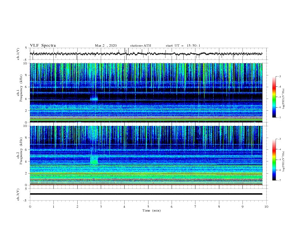Click the "Time (min)" axis label
Image resolution: width=300 pixels, height=232 pixels.
tap(152, 210)
